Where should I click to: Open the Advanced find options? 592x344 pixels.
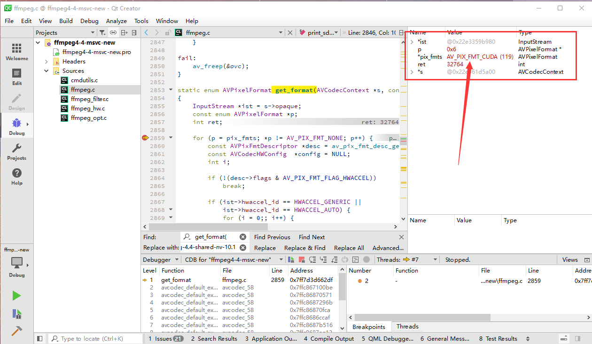coord(388,248)
